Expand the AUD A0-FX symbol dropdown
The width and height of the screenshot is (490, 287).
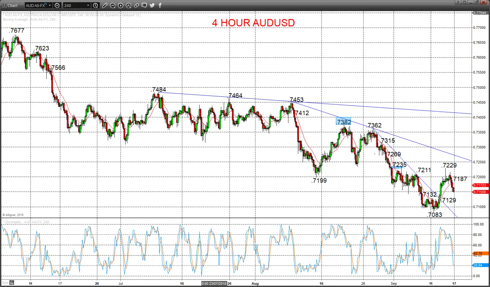tap(50, 5)
